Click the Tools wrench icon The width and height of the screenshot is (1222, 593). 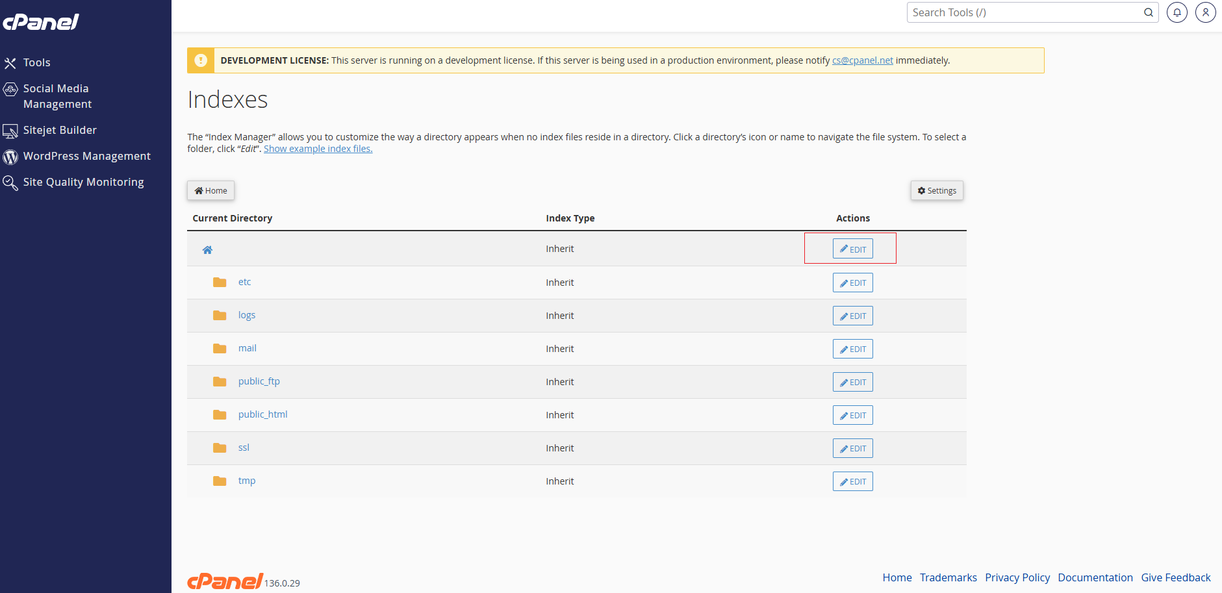(10, 63)
